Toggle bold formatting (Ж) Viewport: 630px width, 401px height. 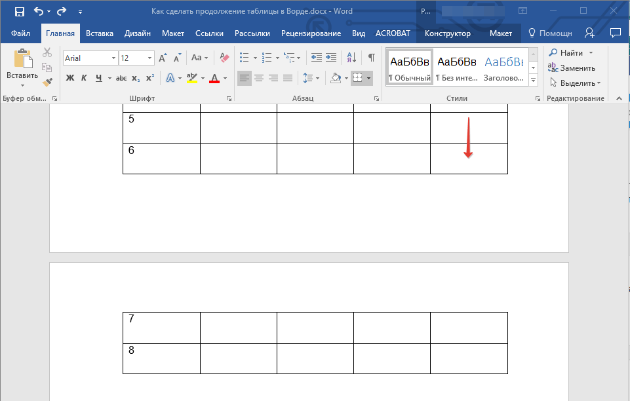point(70,78)
